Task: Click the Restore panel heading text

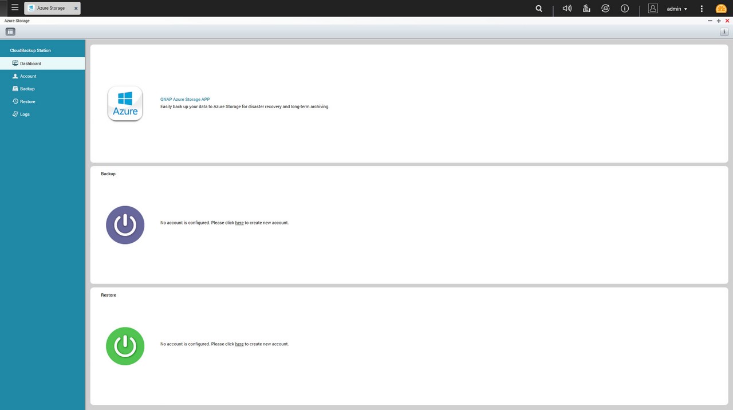Action: 108,295
